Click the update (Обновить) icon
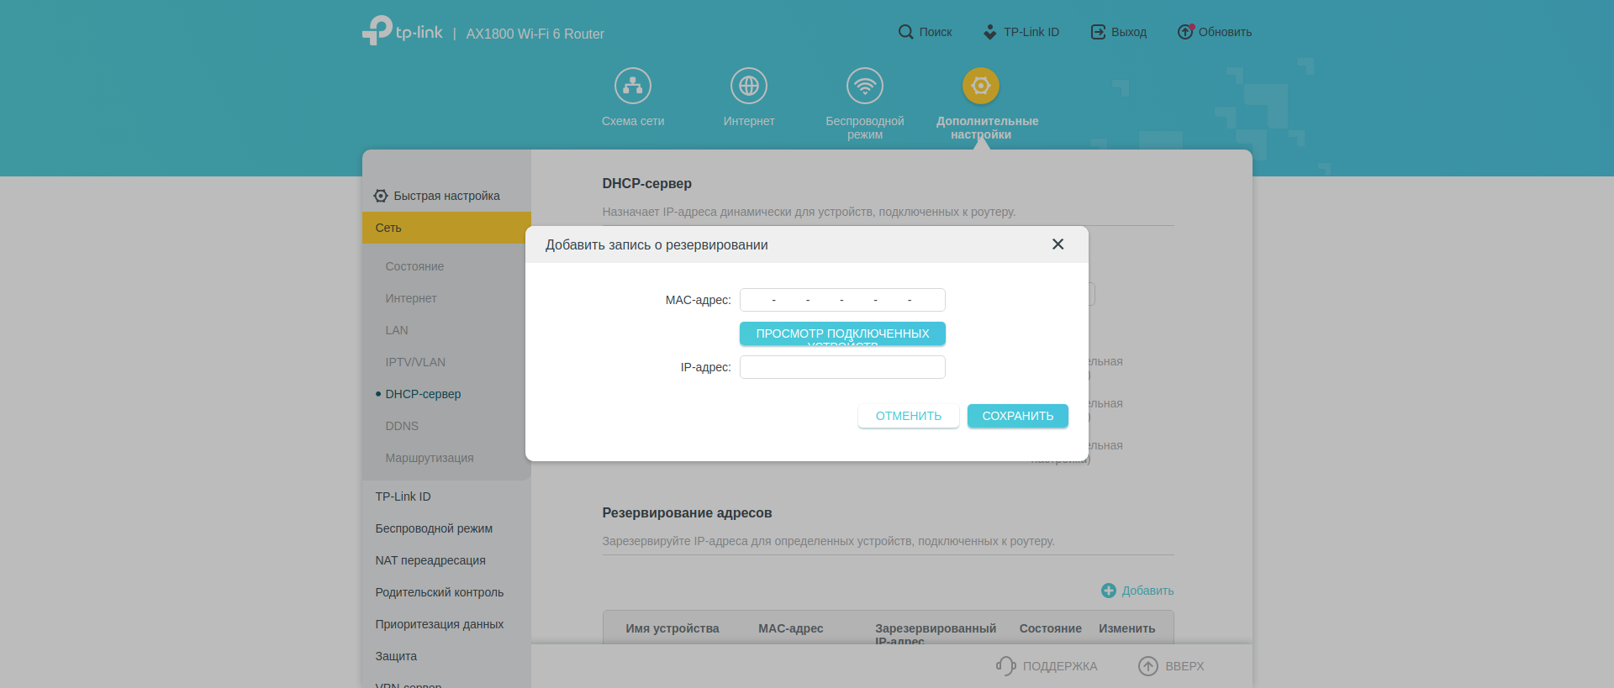The width and height of the screenshot is (1614, 688). click(x=1185, y=32)
